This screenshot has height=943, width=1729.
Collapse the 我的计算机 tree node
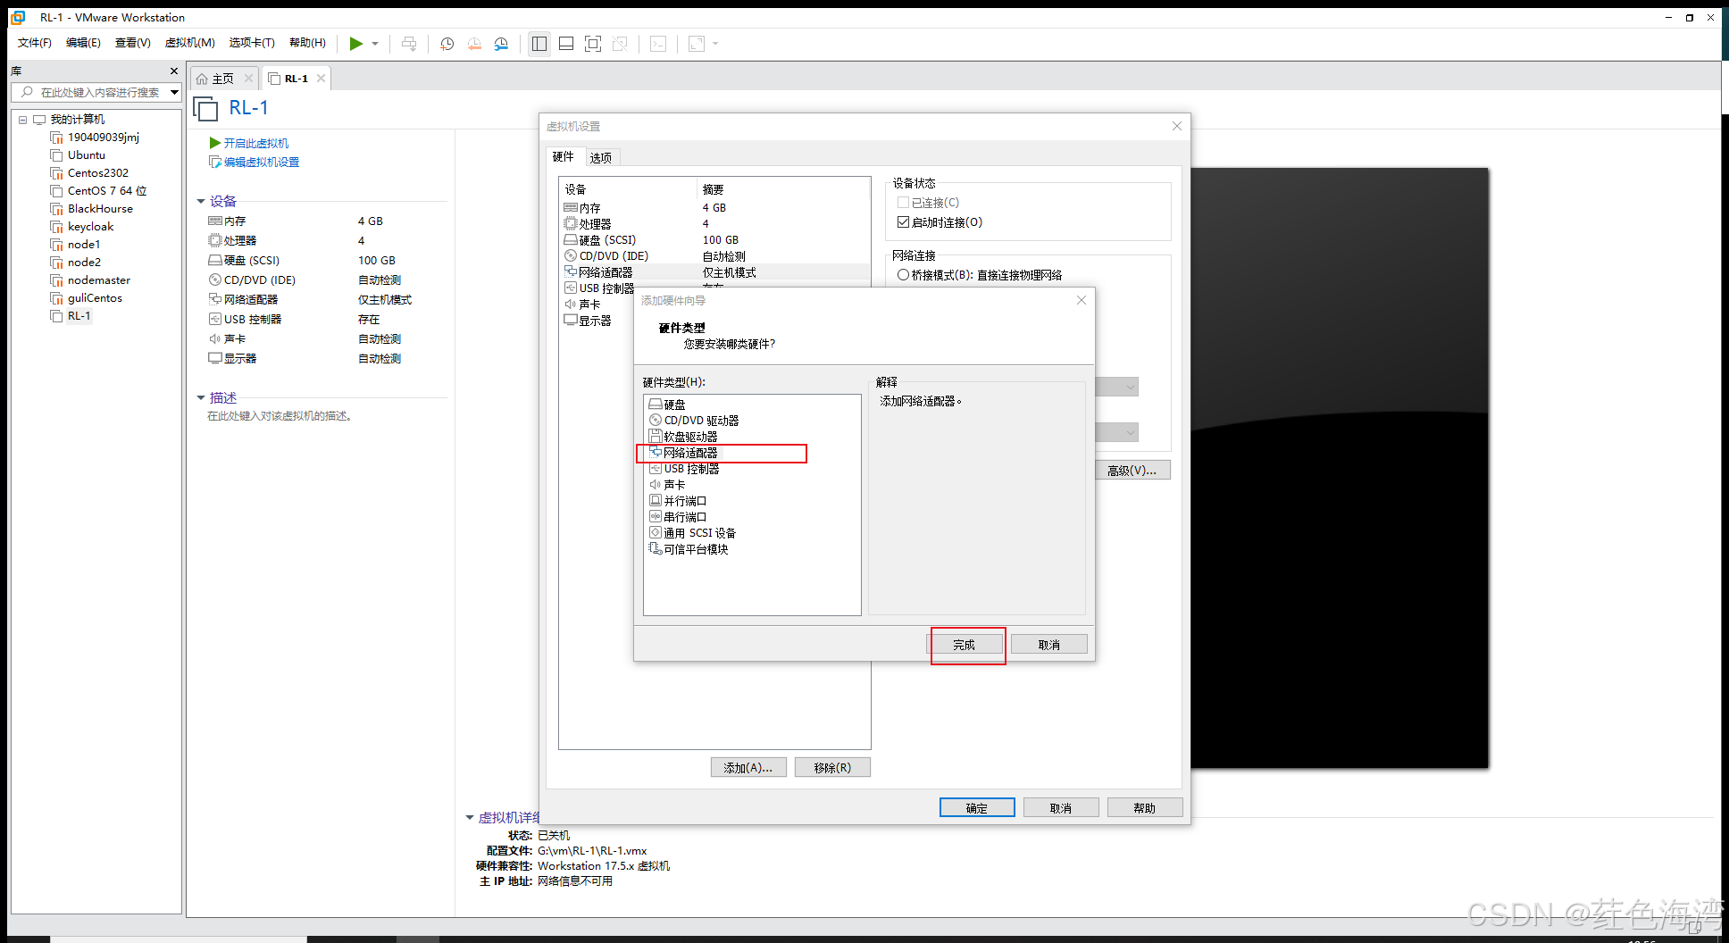pos(23,120)
